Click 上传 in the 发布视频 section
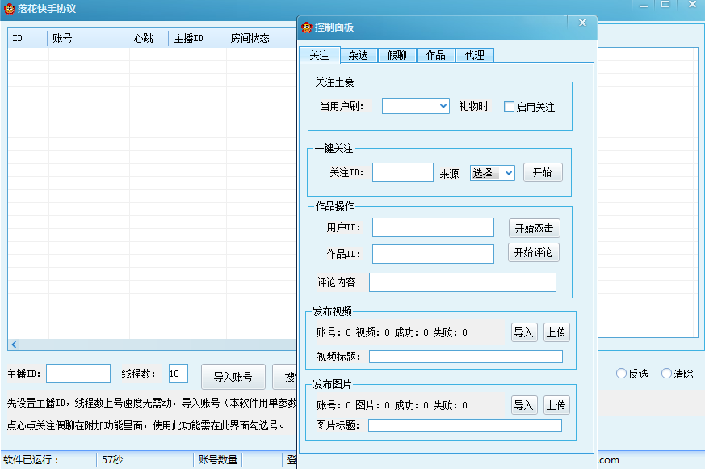The height and width of the screenshot is (469, 705). (x=556, y=332)
